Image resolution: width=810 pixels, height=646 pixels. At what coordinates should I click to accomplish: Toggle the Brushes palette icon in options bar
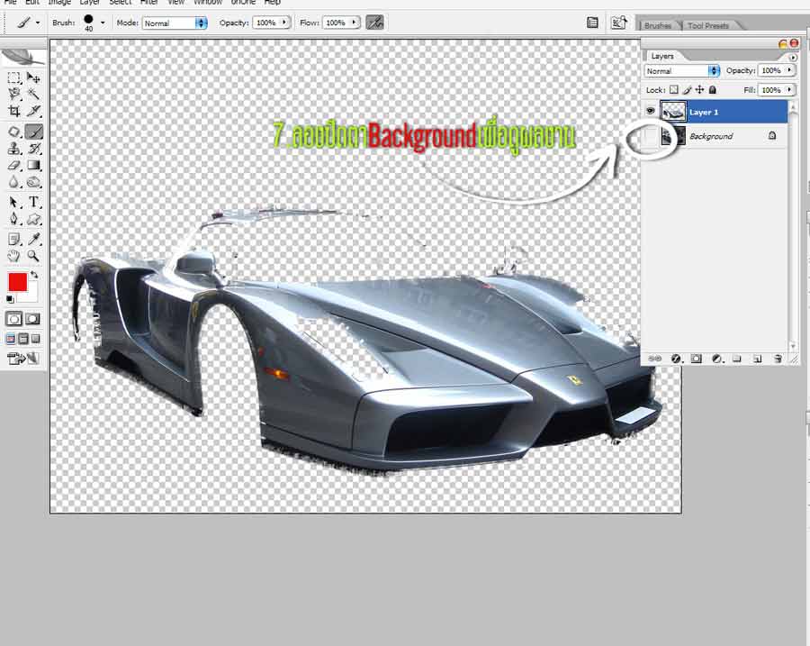(592, 23)
